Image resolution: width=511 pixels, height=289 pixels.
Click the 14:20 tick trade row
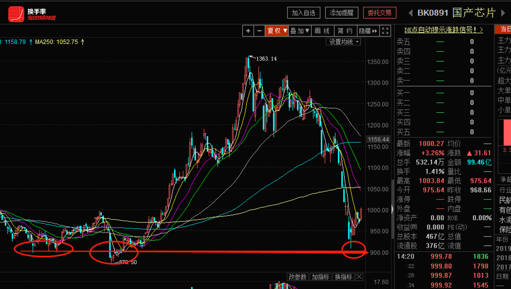coord(444,256)
